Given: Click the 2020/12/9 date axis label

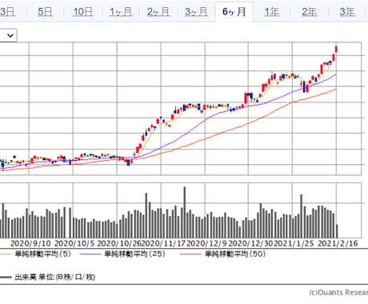Looking at the screenshot, I should point(206,243).
